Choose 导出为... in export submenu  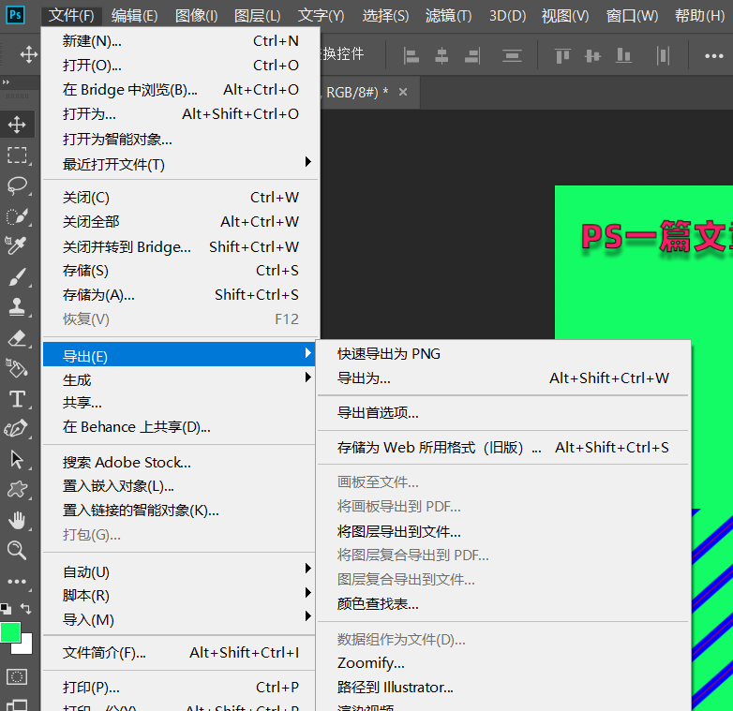coord(503,378)
